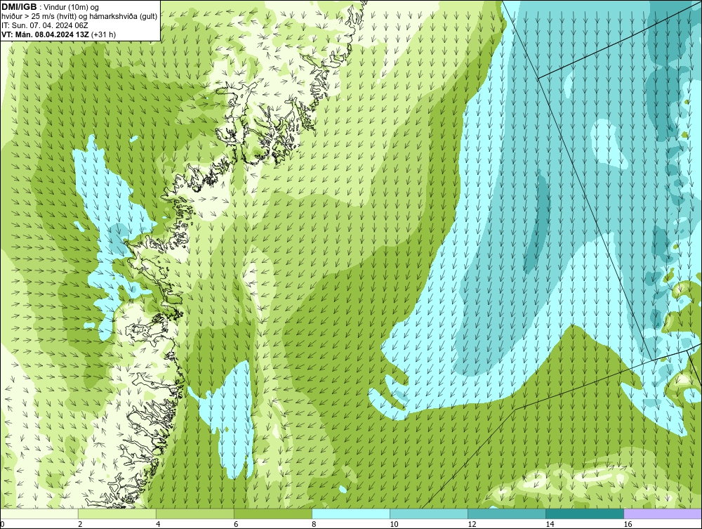702x529 pixels.
Task: Click the scale label '4'
Action: coord(157,524)
